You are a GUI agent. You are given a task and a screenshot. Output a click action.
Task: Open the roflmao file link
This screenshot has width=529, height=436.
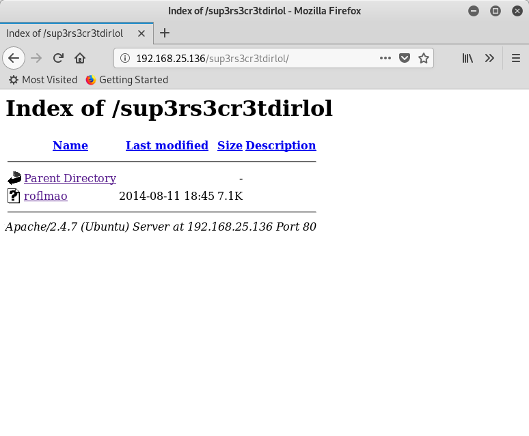(x=46, y=197)
